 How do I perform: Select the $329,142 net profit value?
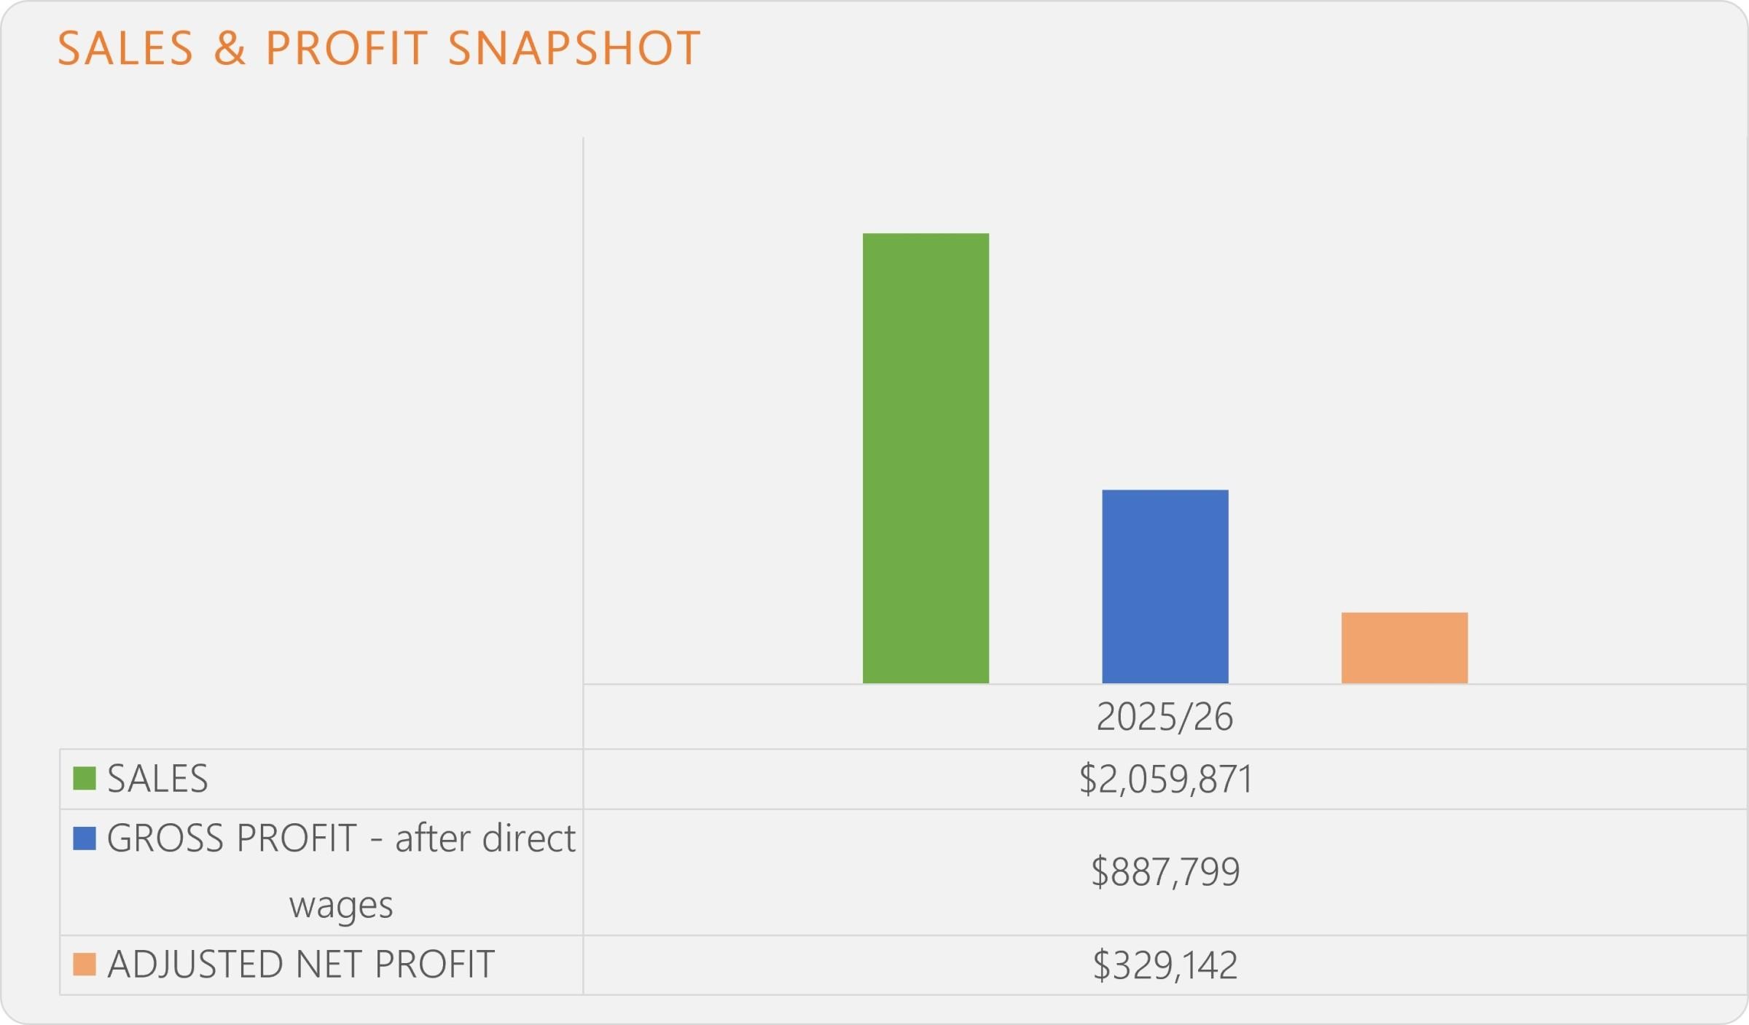tap(1165, 965)
